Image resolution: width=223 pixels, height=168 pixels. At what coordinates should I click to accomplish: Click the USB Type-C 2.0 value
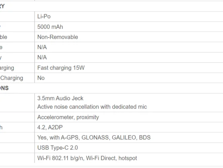[58, 148]
